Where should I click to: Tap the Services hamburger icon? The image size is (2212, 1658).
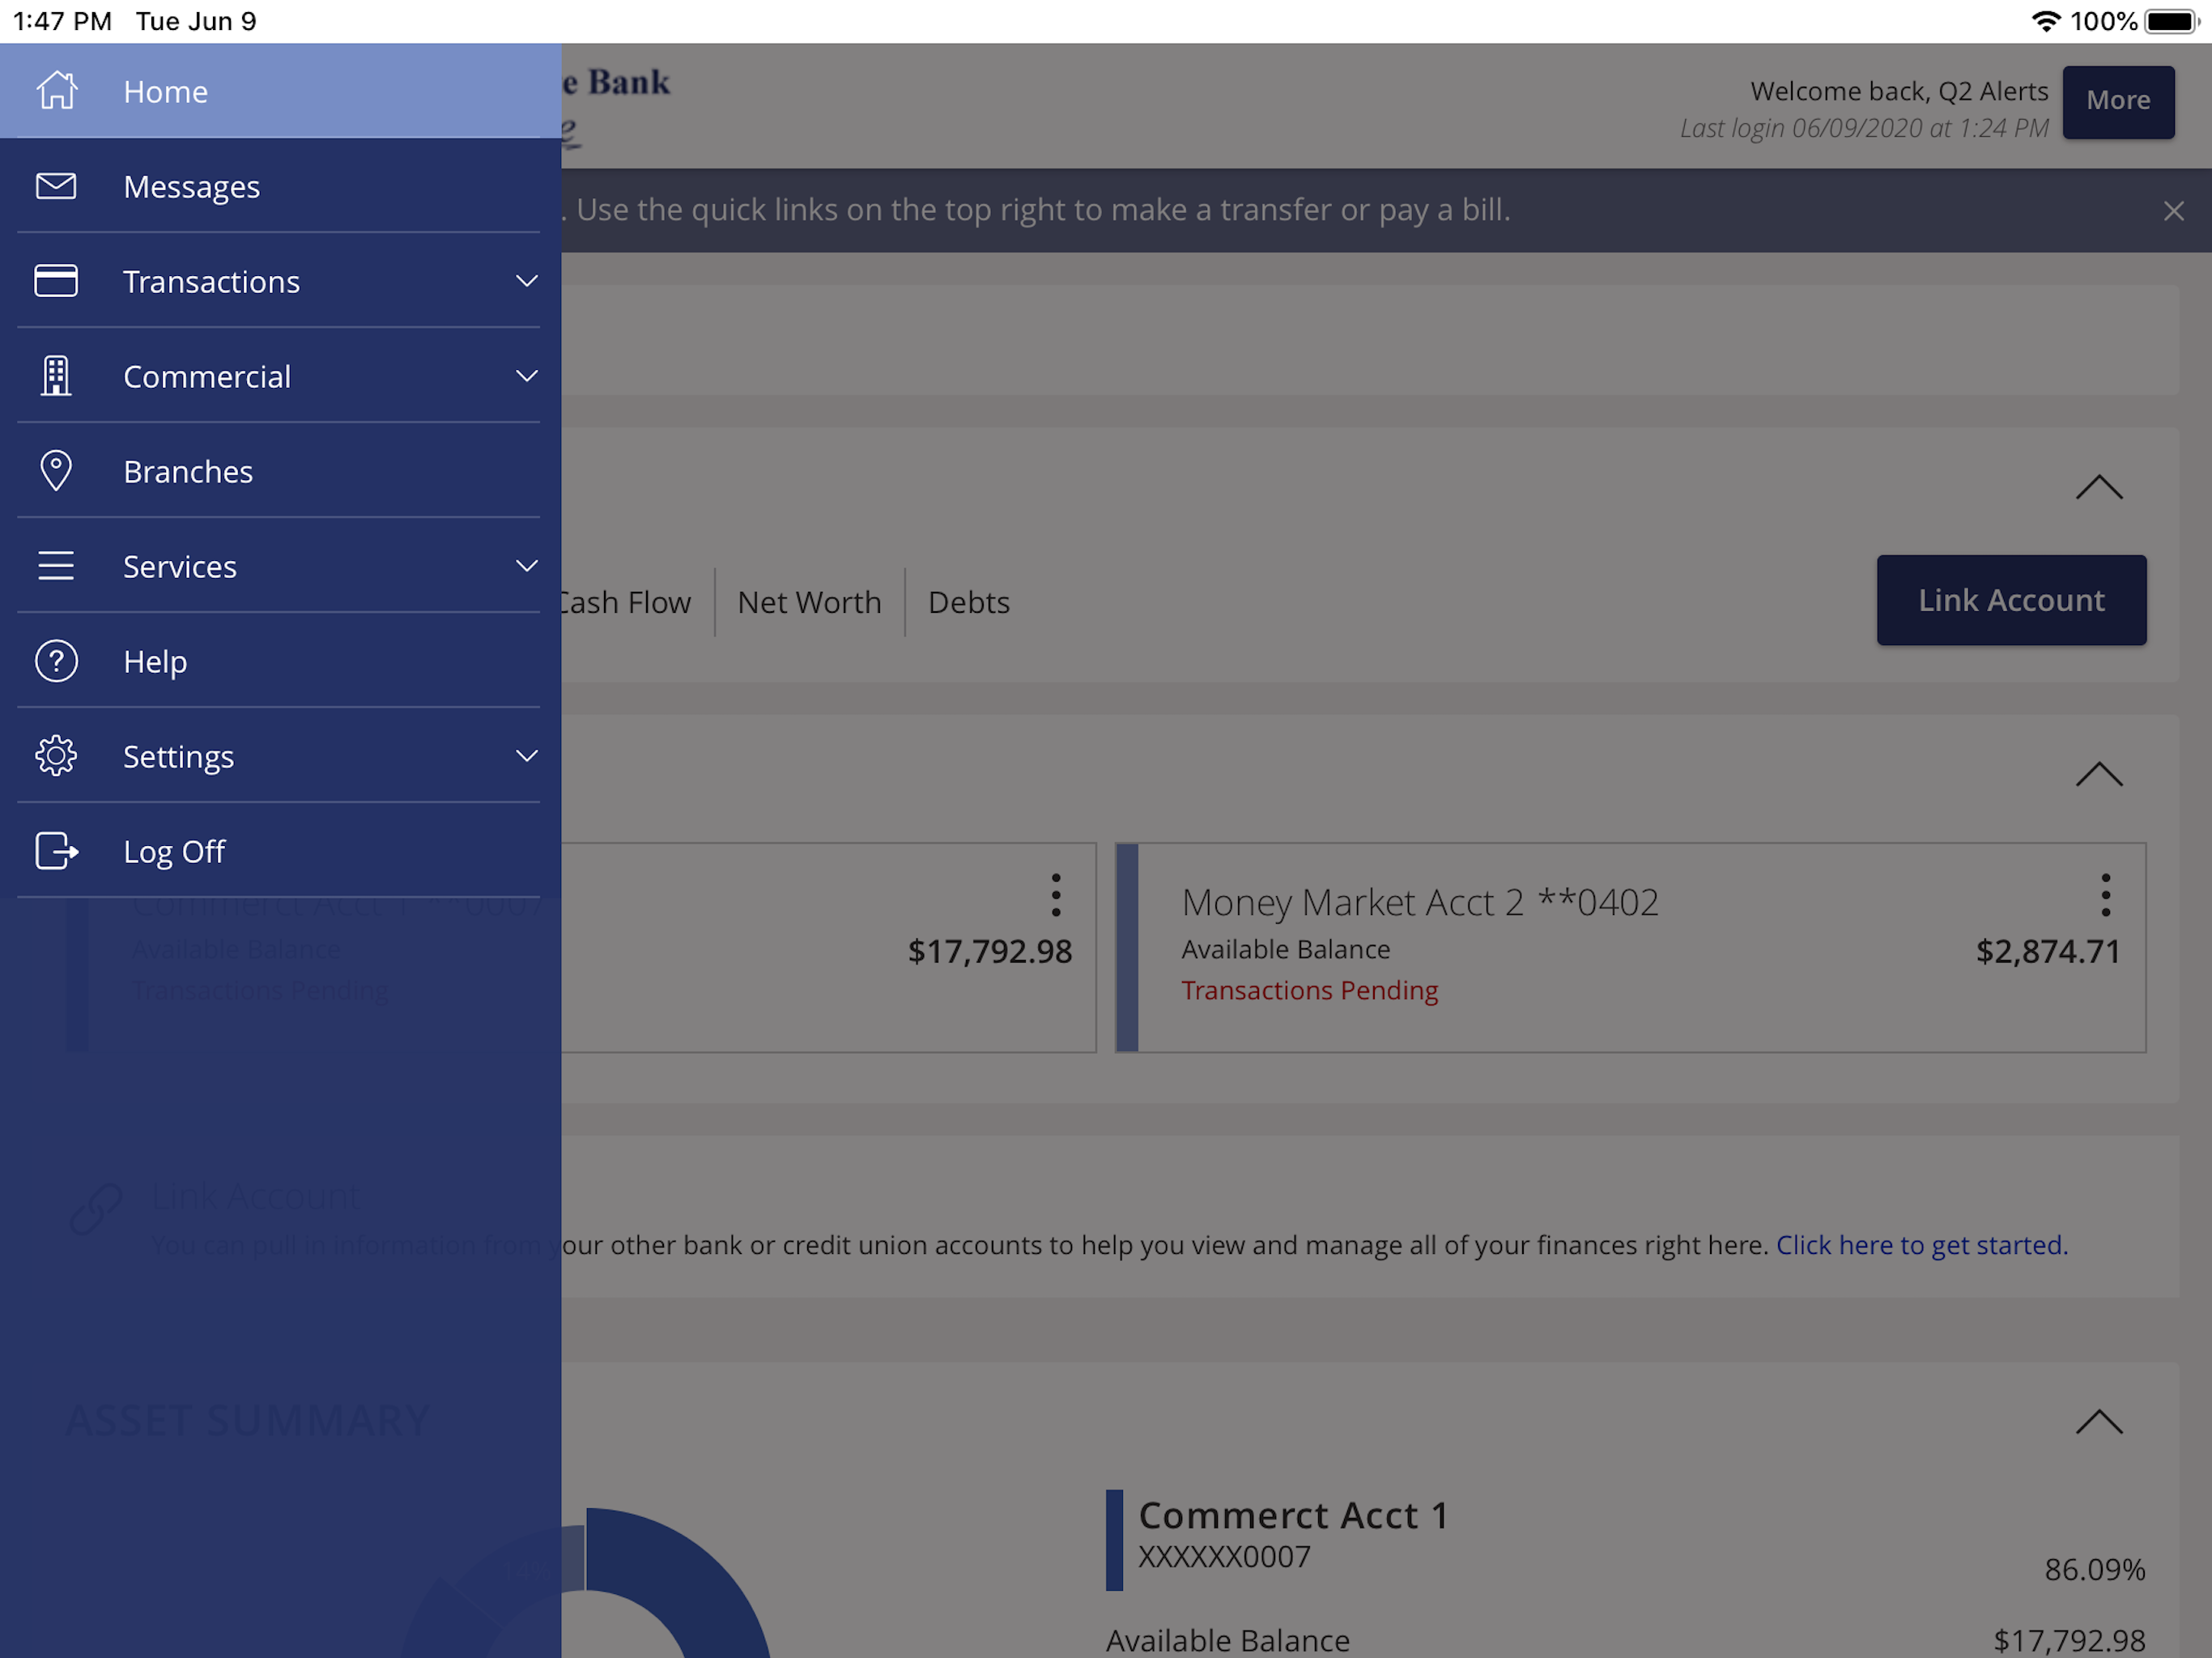coord(56,566)
